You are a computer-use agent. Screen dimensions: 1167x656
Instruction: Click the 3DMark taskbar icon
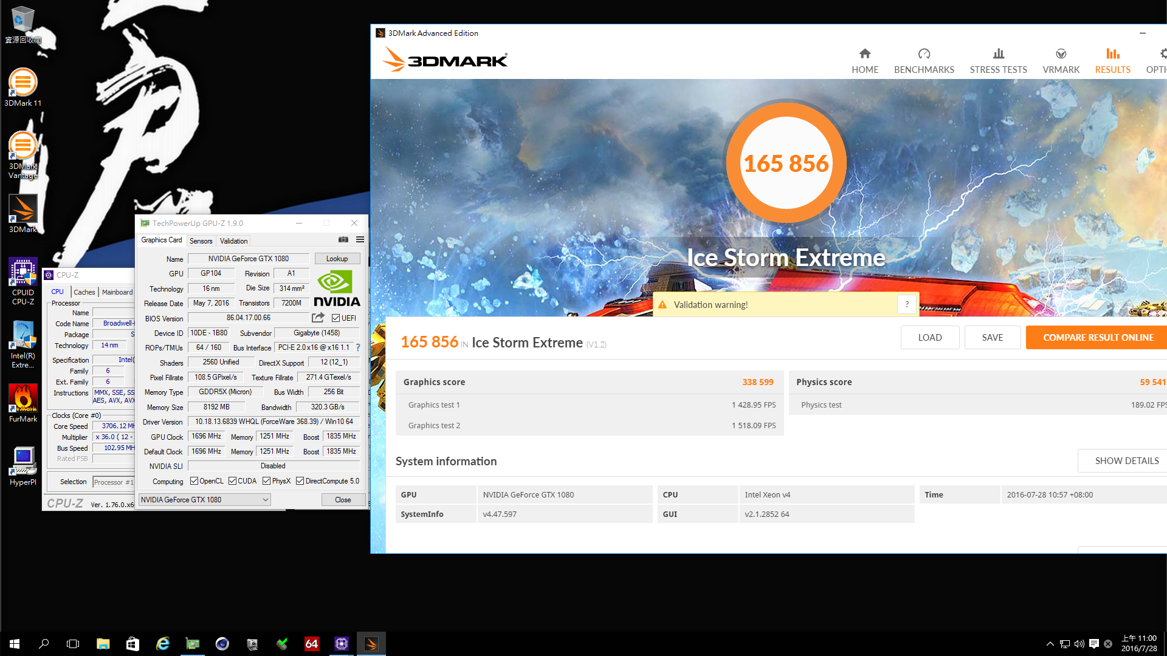371,644
